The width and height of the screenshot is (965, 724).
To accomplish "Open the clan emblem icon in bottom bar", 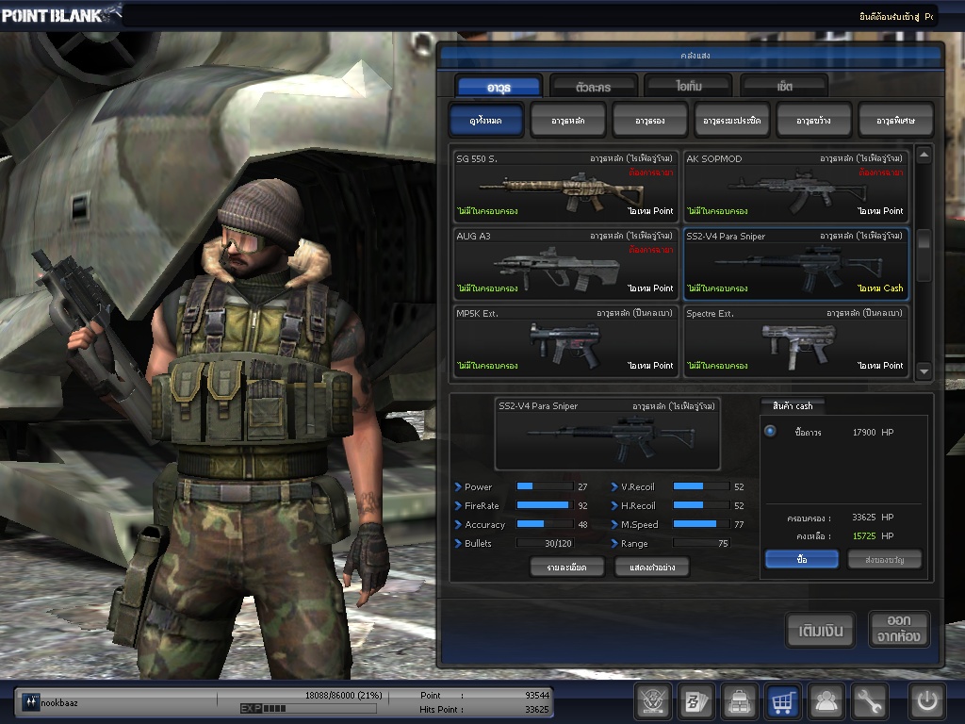I will [x=652, y=700].
